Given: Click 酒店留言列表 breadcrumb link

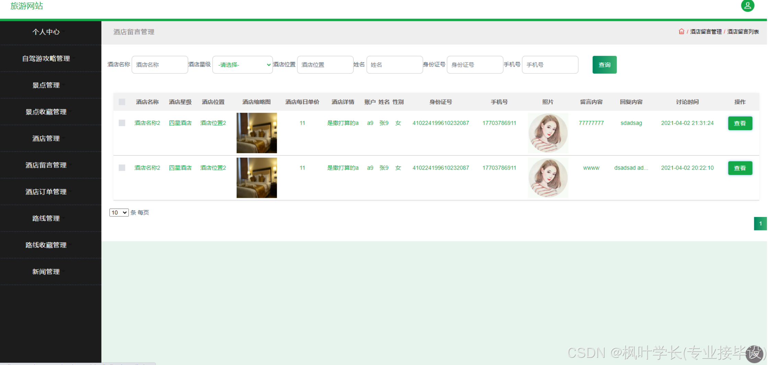Looking at the screenshot, I should click(743, 32).
